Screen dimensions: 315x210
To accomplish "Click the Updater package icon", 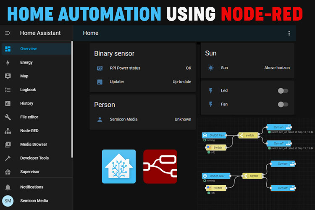I will pos(100,82).
